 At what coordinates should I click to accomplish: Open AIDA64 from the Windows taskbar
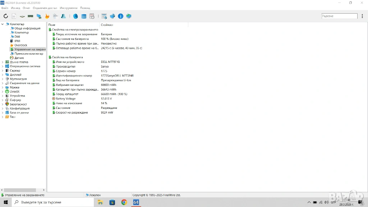point(136,202)
